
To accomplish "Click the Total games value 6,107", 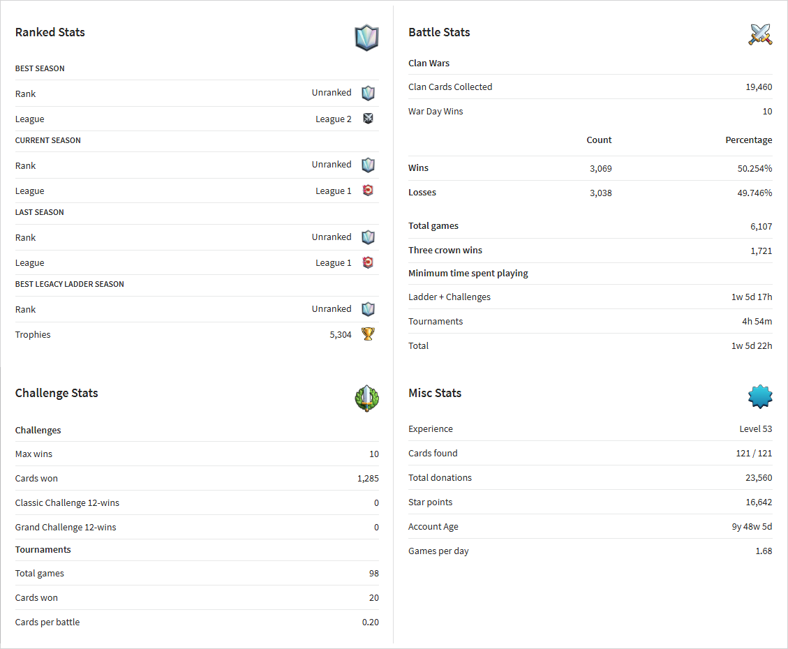I will [761, 227].
